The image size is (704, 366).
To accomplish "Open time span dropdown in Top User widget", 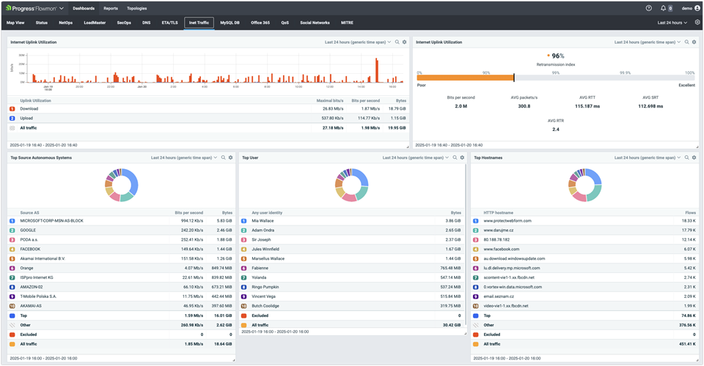I will (414, 157).
